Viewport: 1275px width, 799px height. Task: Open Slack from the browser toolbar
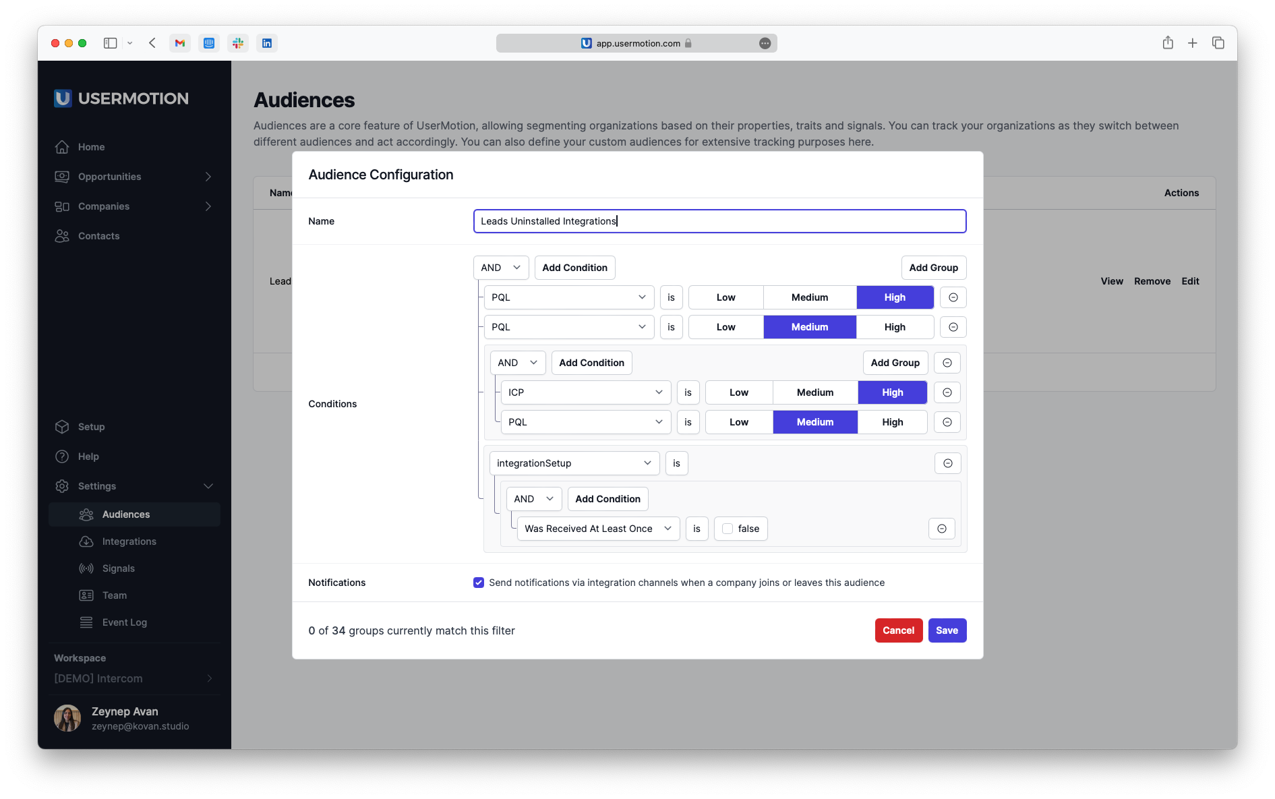pos(237,42)
